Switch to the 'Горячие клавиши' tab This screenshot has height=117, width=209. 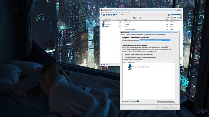(131, 35)
